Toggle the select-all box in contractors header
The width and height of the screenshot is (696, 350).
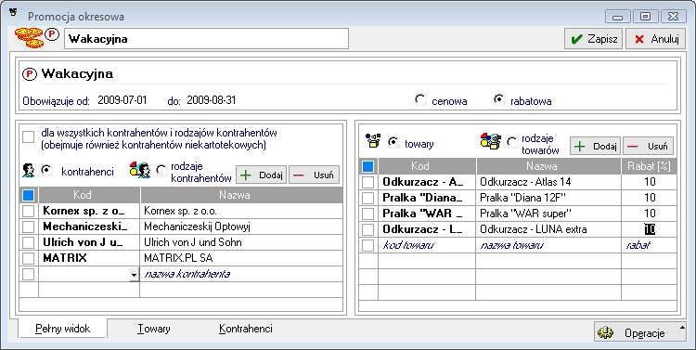(29, 195)
